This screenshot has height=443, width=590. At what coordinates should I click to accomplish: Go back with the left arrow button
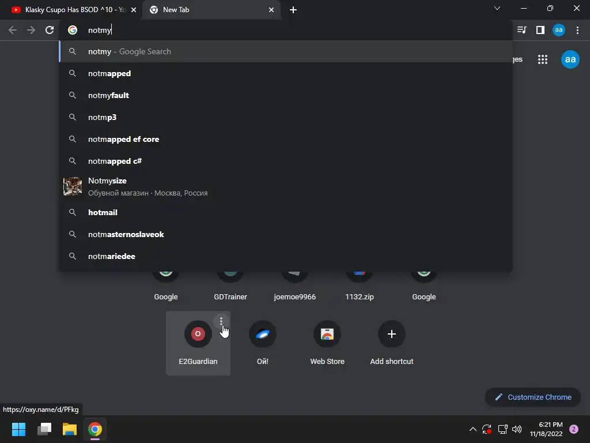click(x=13, y=30)
